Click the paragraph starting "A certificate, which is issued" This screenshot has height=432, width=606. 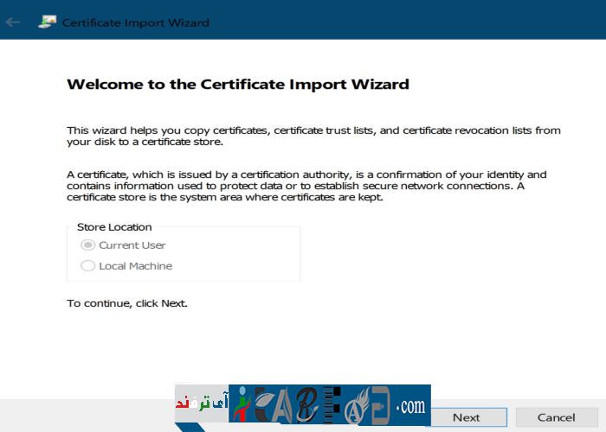pyautogui.click(x=306, y=186)
